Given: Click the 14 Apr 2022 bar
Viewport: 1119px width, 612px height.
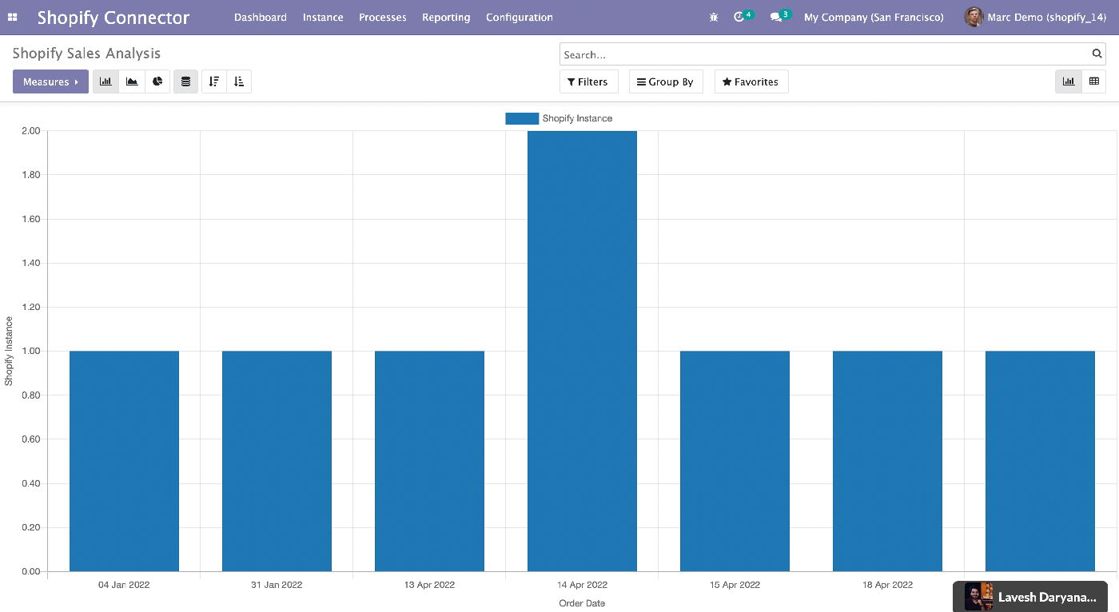Looking at the screenshot, I should pos(582,351).
